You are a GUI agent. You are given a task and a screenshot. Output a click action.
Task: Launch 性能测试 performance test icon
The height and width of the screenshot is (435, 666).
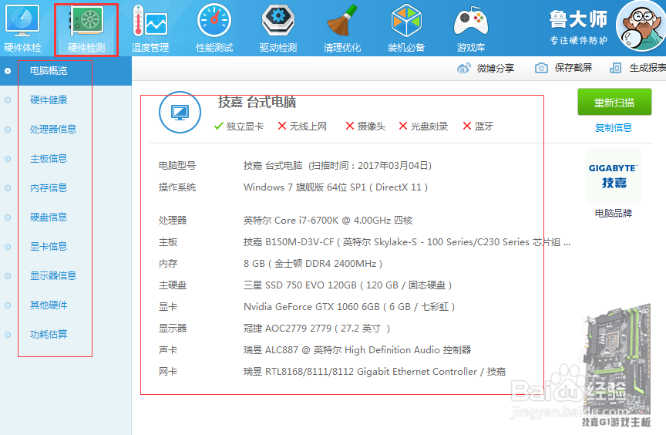tap(214, 29)
